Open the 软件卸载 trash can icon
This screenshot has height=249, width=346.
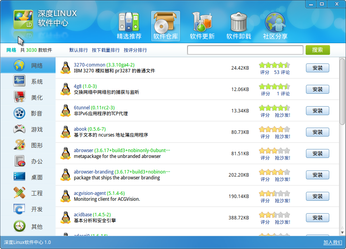coord(239,22)
